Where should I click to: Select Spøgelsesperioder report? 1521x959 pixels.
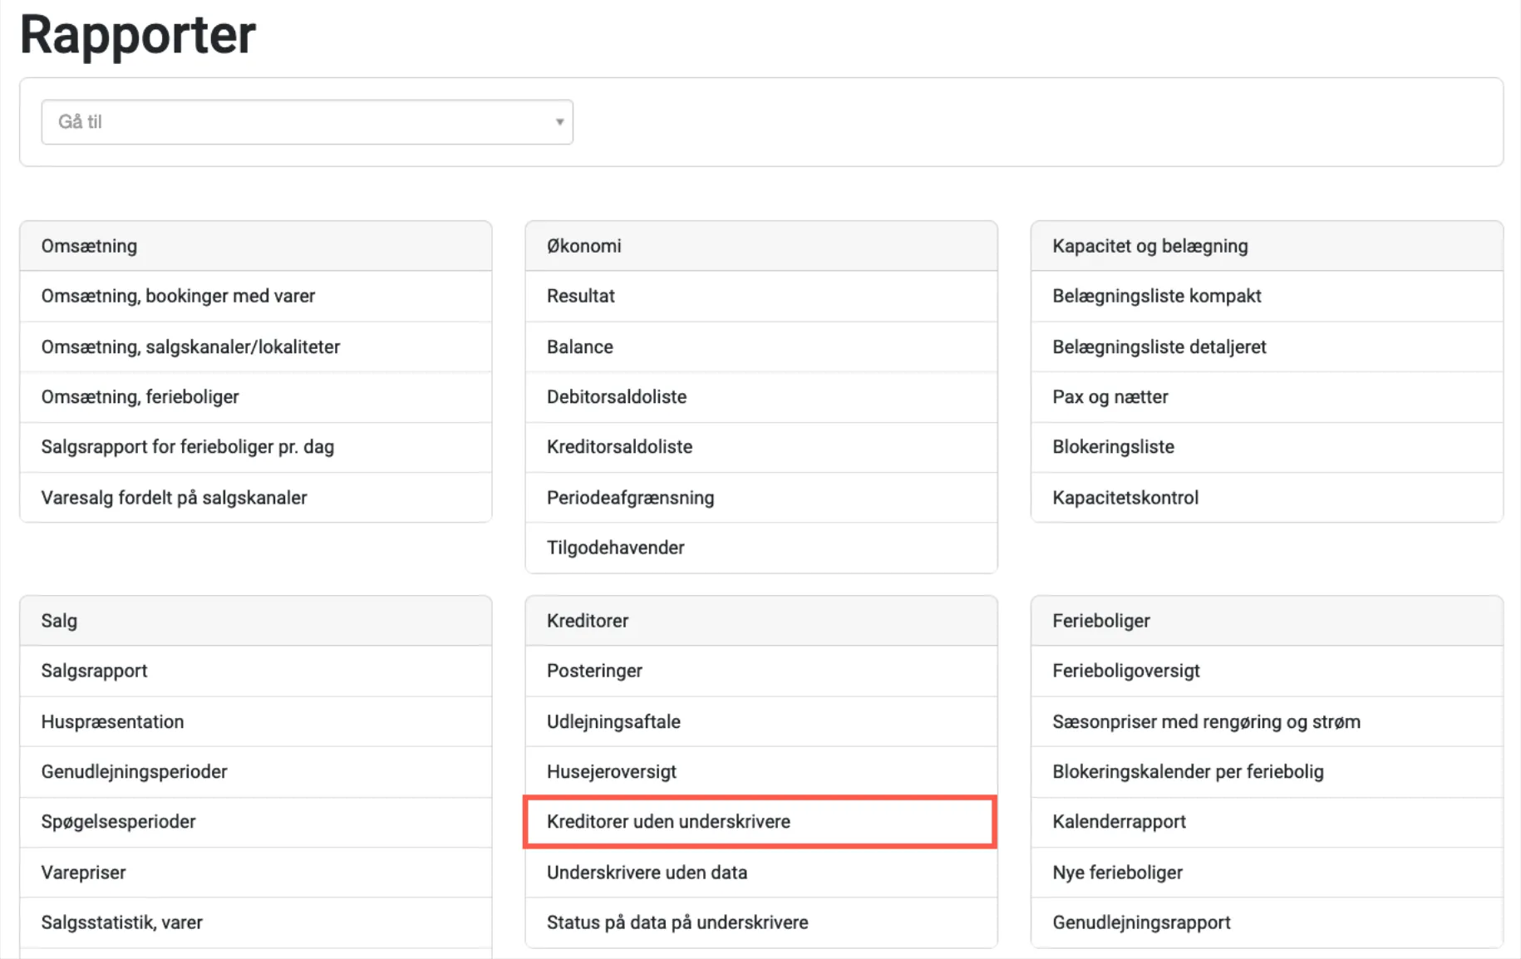(x=118, y=822)
